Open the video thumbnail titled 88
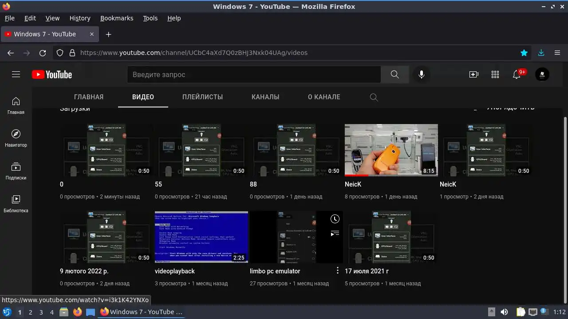This screenshot has height=319, width=568. point(296,150)
